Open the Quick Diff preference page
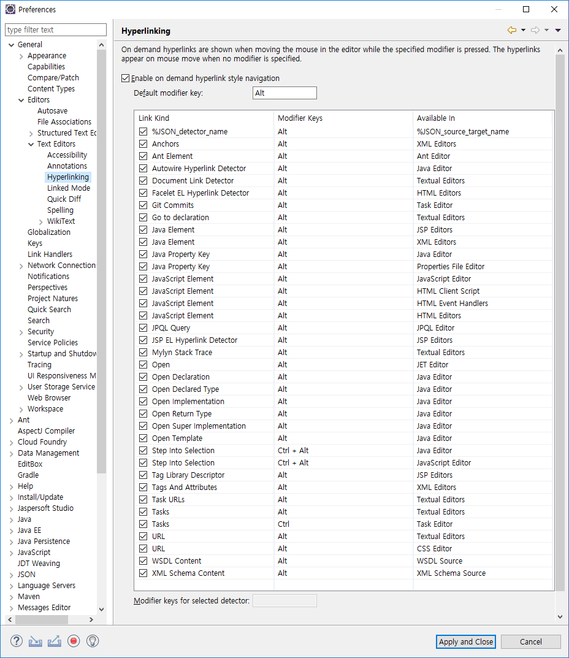 64,199
